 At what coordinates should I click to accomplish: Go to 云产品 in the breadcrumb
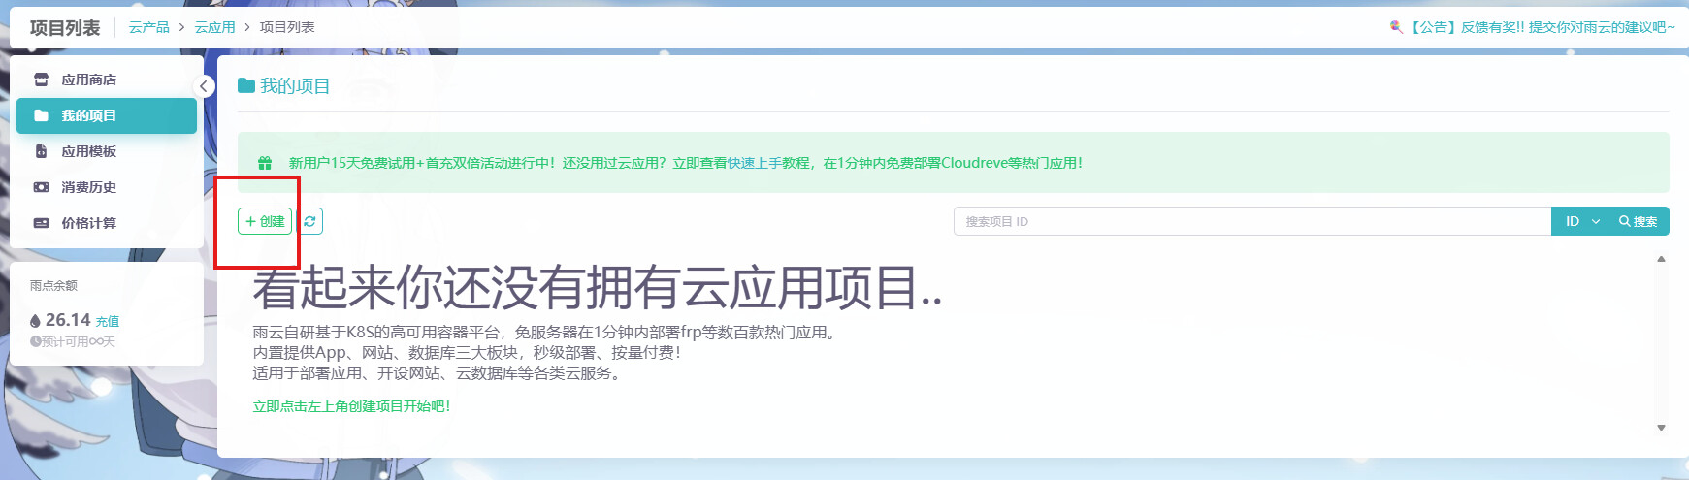coord(148,27)
